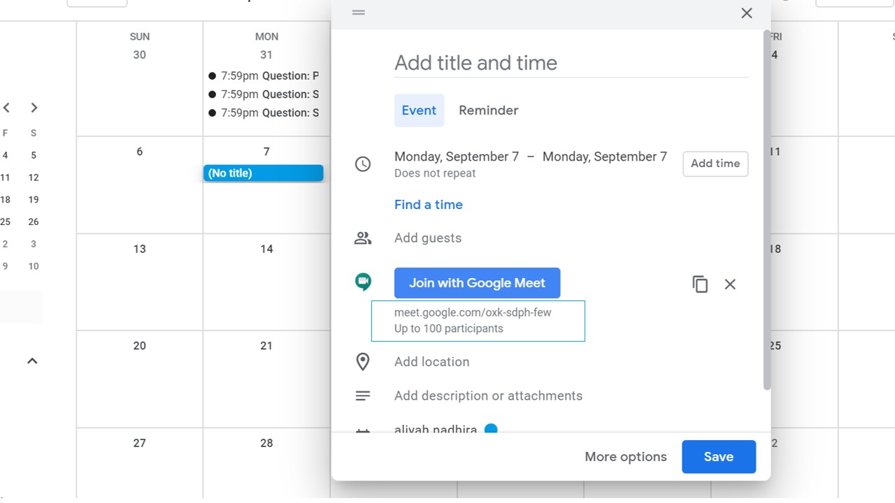Image resolution: width=895 pixels, height=503 pixels.
Task: Select the Event tab
Action: [x=419, y=110]
